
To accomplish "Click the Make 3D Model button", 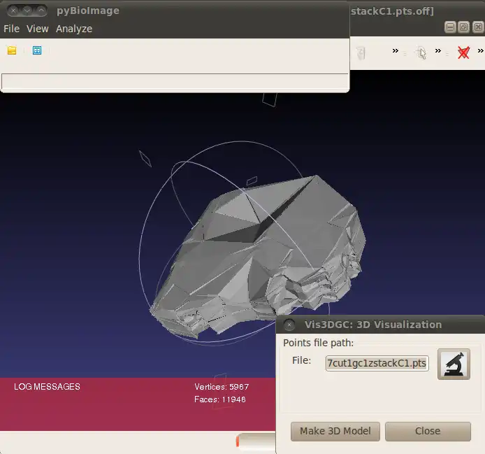I will click(x=335, y=431).
